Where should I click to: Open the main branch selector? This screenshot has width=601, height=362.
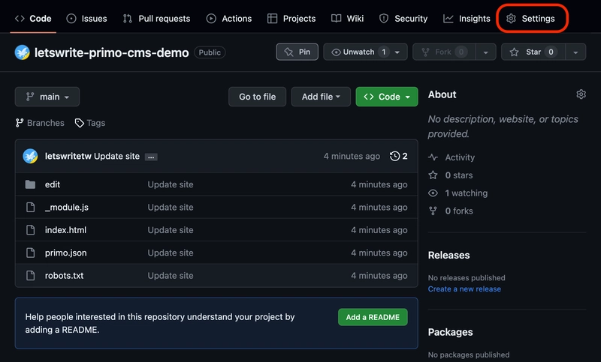coord(47,97)
